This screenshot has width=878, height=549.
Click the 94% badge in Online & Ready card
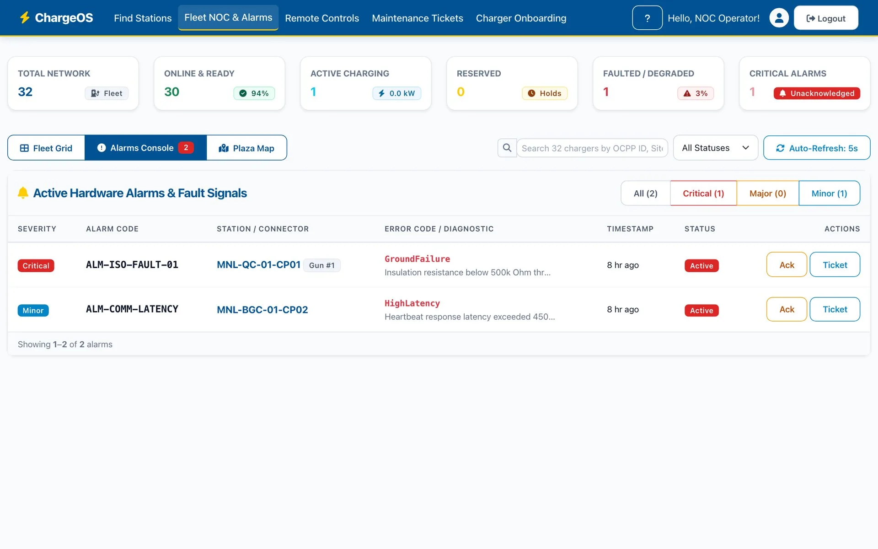254,93
